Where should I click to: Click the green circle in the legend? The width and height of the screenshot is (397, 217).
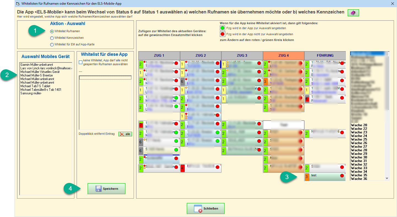coord(222,28)
